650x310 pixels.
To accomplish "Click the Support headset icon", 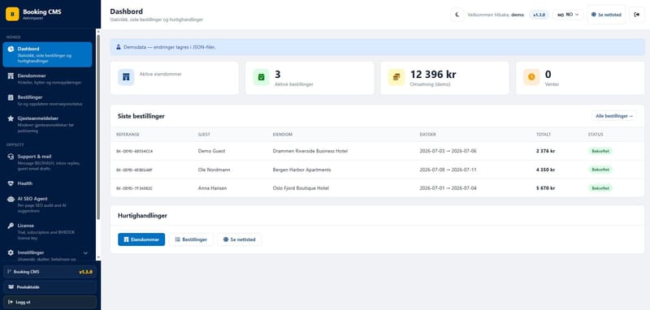I will coord(11,157).
